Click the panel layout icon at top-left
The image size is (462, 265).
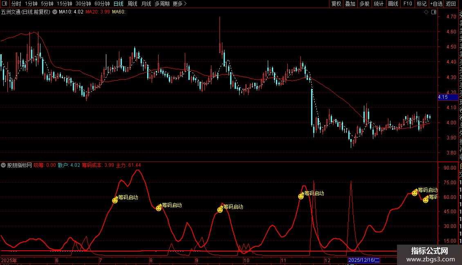(4, 4)
